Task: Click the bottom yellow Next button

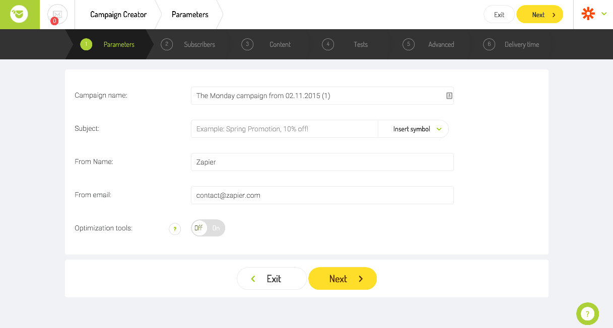Action: 343,279
